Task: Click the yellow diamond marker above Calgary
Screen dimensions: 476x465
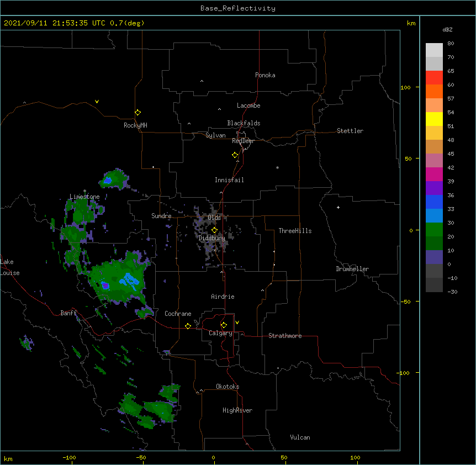Action: pos(224,325)
